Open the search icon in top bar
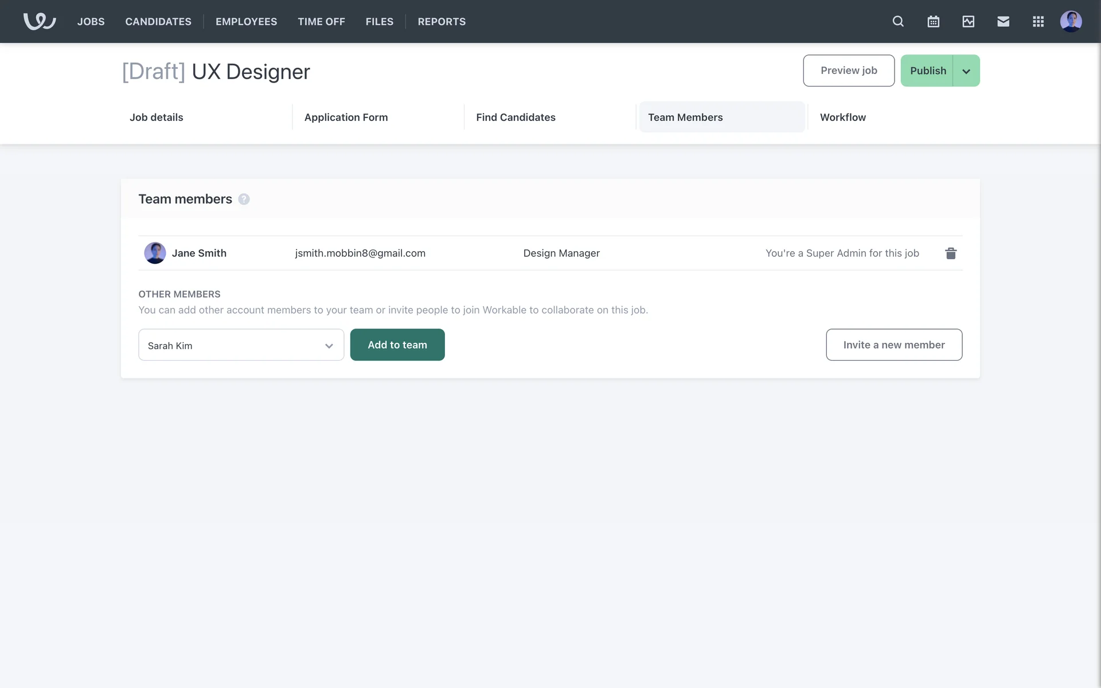1101x688 pixels. tap(898, 21)
